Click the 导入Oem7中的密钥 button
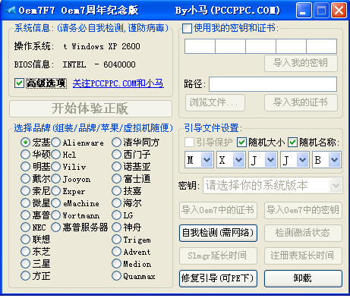The height and width of the screenshot is (298, 350). point(303,210)
